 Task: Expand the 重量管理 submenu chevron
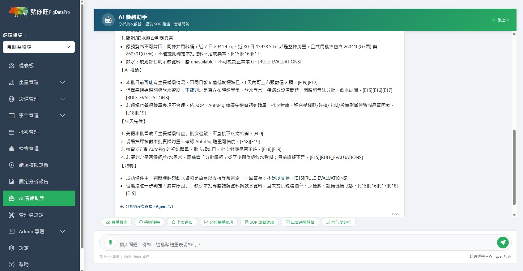pyautogui.click(x=62, y=82)
